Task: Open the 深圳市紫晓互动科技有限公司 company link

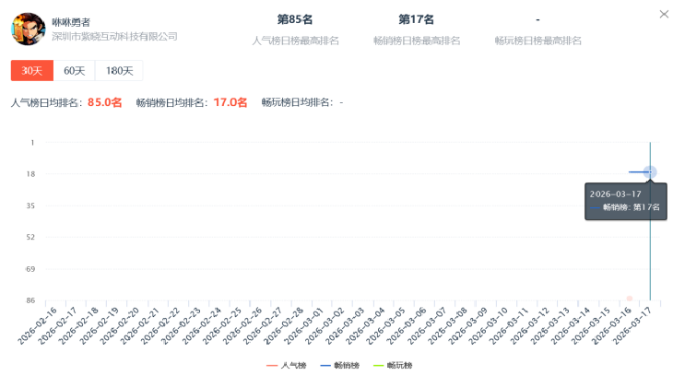Action: click(x=114, y=37)
